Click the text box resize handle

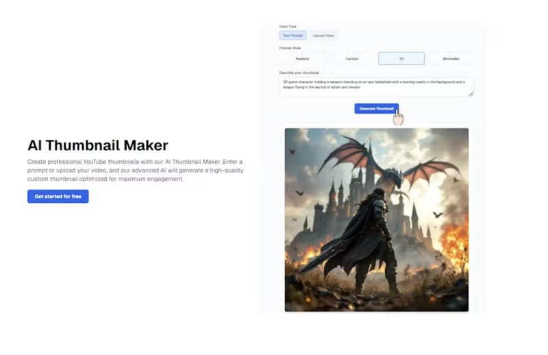tap(471, 93)
